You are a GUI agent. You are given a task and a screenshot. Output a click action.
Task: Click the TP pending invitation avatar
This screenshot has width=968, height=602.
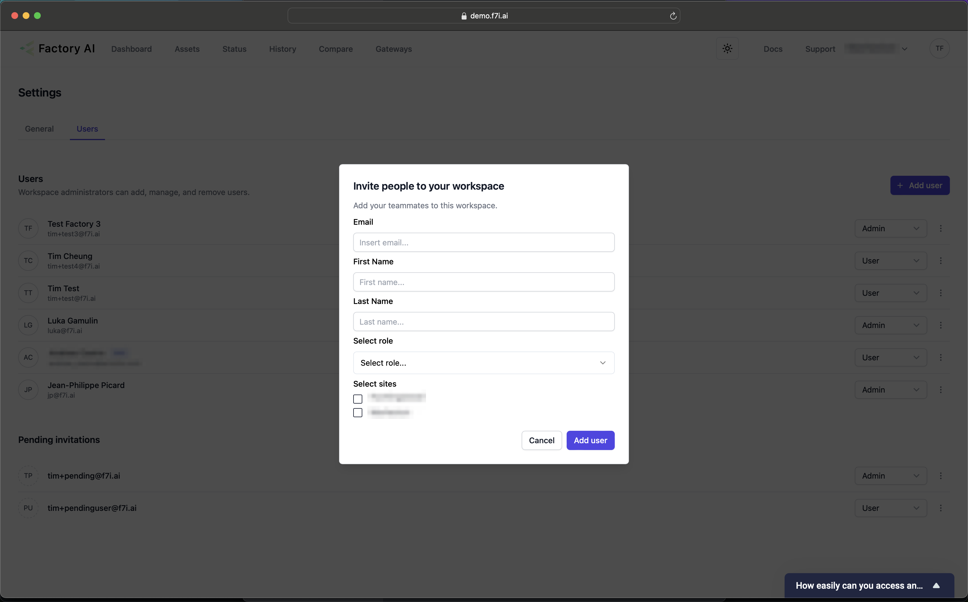(28, 476)
